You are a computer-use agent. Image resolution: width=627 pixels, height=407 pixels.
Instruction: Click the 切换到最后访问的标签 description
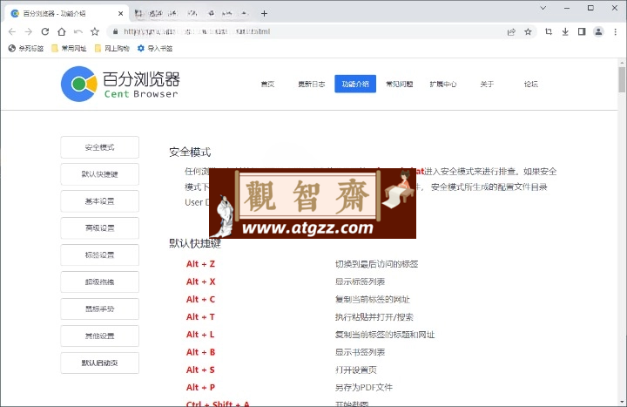376,264
